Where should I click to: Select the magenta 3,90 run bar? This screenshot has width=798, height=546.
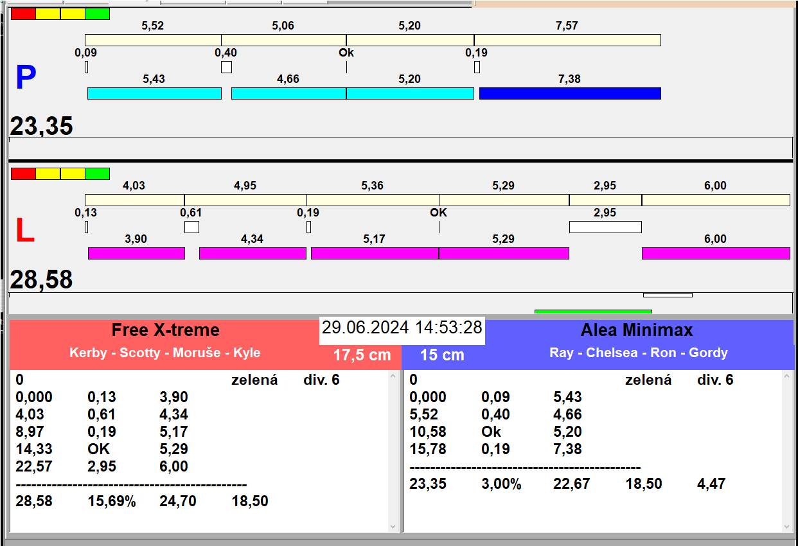(136, 254)
